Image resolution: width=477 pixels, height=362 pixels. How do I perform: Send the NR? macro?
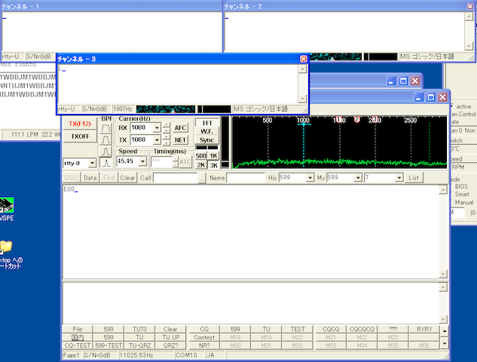204,345
